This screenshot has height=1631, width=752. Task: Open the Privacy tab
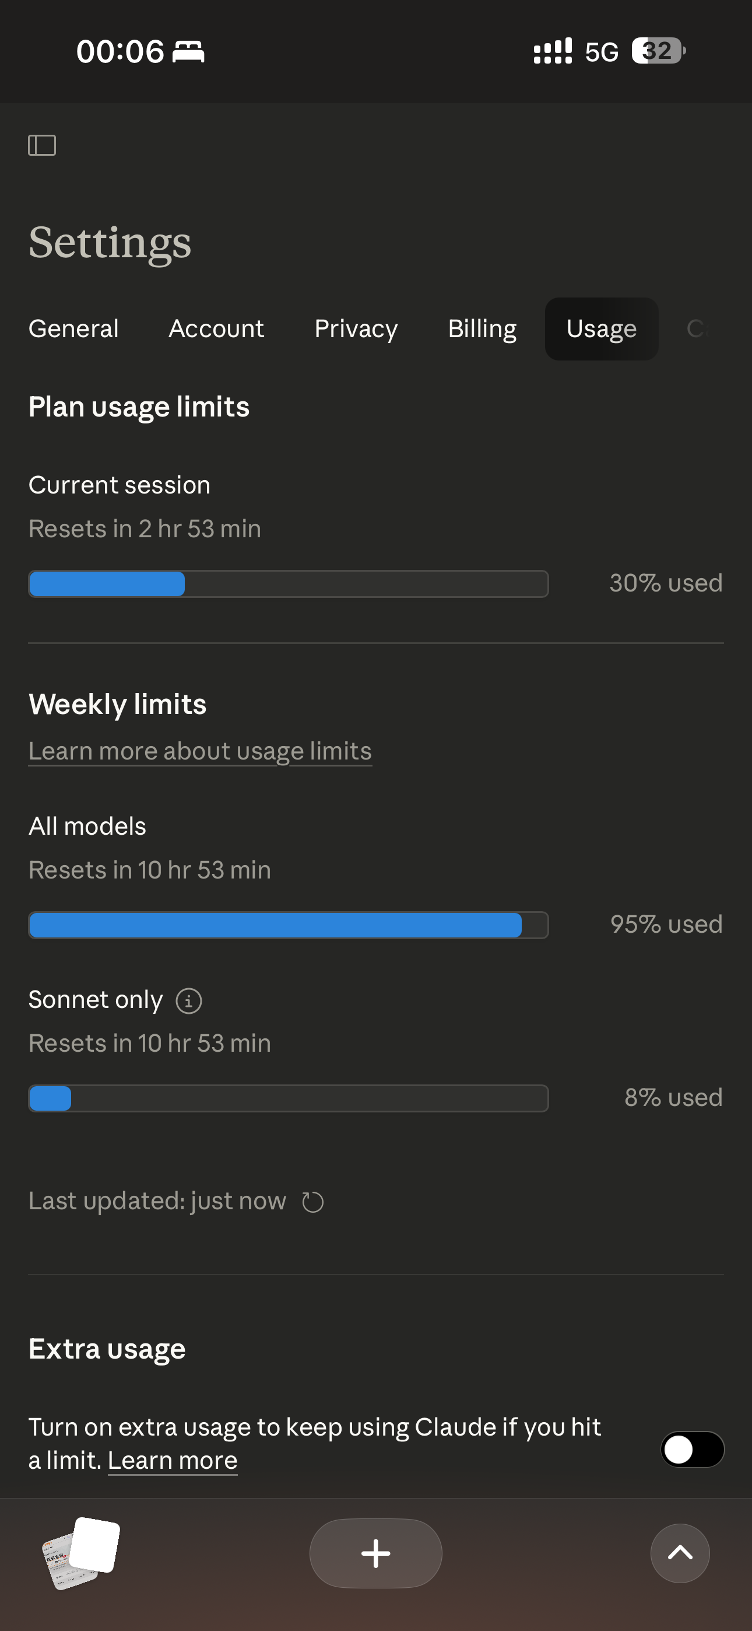[x=356, y=328]
